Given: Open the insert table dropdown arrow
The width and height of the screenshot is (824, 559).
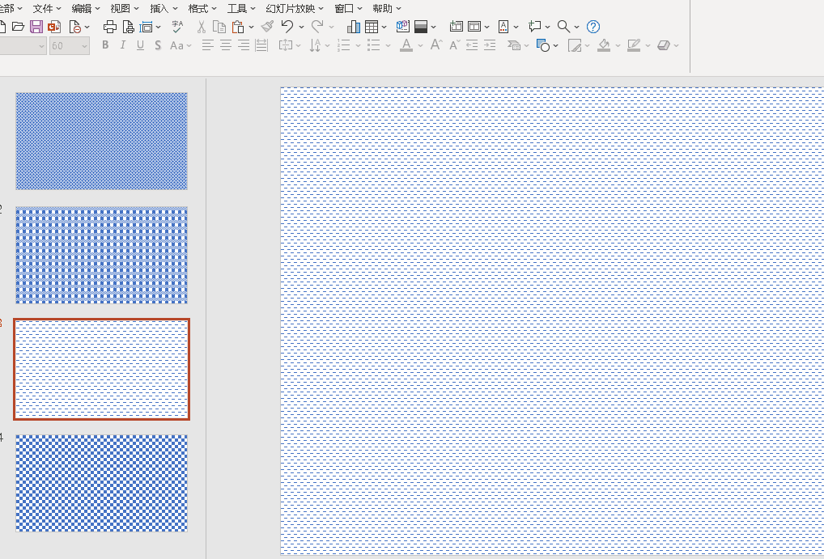Looking at the screenshot, I should (384, 28).
